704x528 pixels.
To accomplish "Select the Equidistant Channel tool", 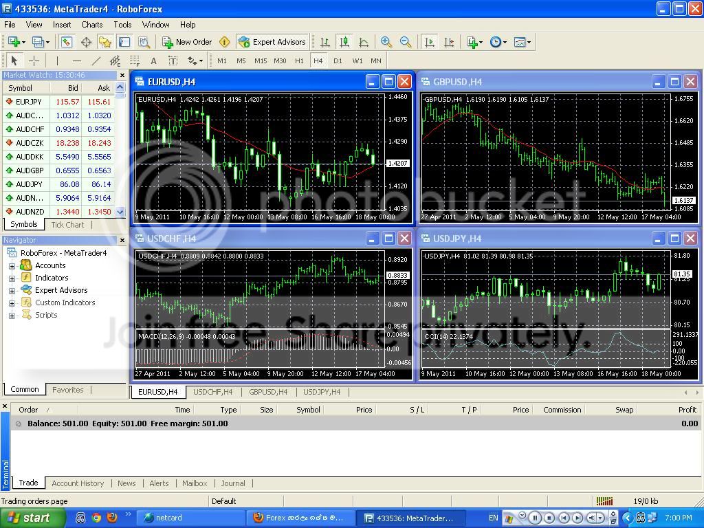I will coord(115,60).
